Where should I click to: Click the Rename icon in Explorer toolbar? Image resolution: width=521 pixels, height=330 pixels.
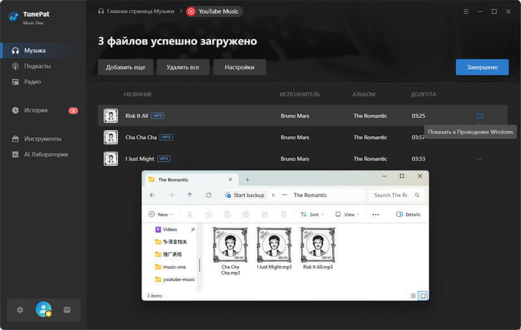pyautogui.click(x=246, y=214)
